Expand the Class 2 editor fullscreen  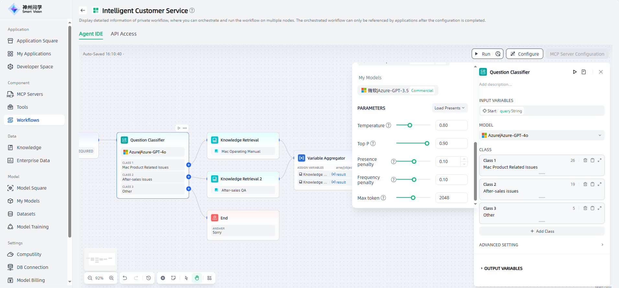tap(600, 184)
